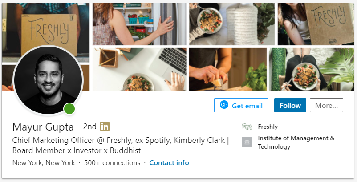Open the More... options menu
Viewport: 357px width, 182px height.
click(x=326, y=105)
